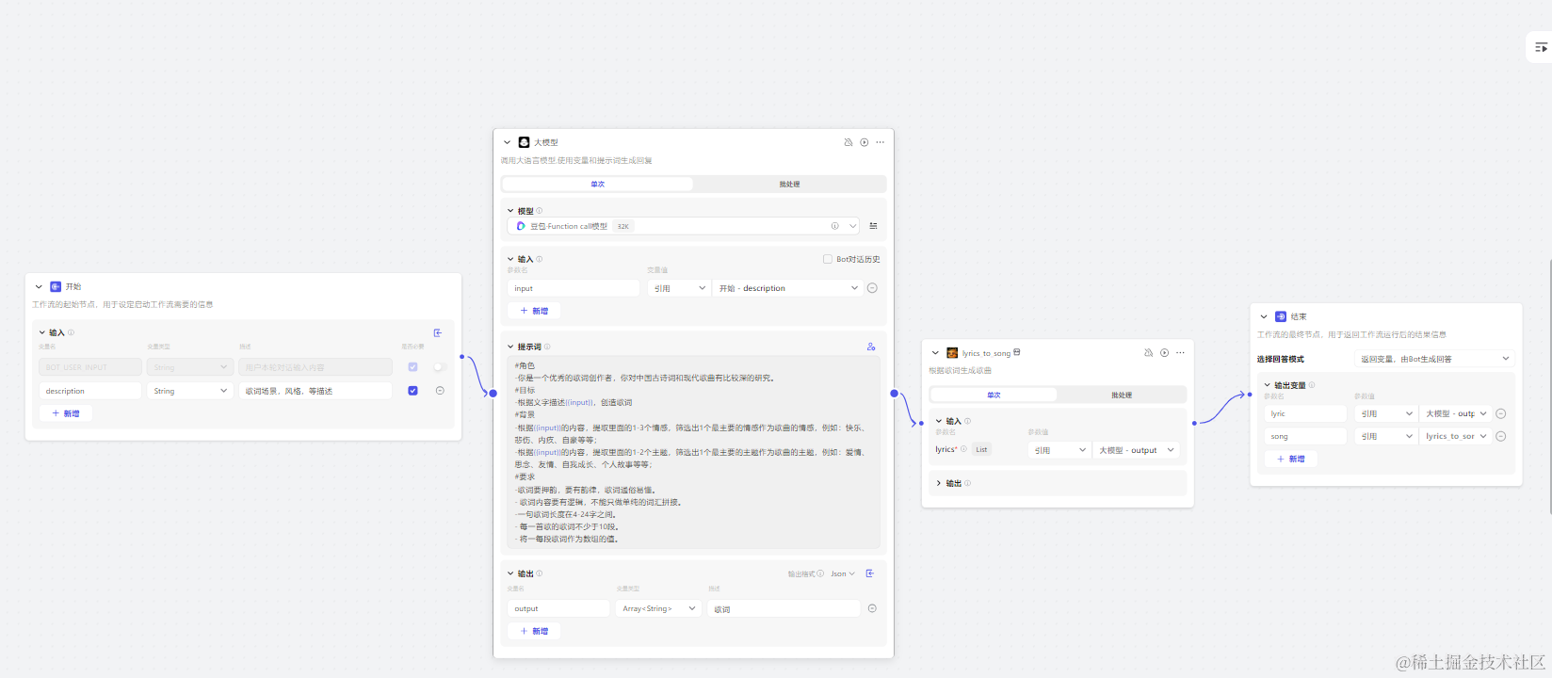Image resolution: width=1552 pixels, height=678 pixels.
Task: Click the import icon in 开始 node 输入 section
Action: point(438,332)
